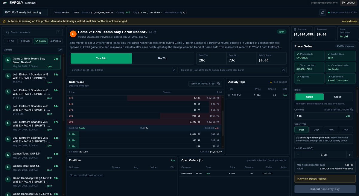Click the refresh icon beside Last update
This screenshot has width=359, height=196.
323,13
